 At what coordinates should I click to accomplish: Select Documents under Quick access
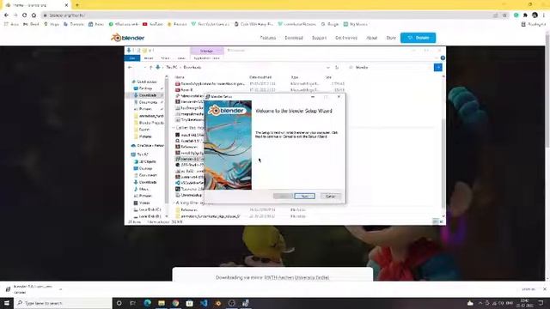point(148,102)
